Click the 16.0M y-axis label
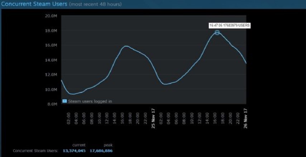The height and width of the screenshot is (157, 306). click(51, 45)
